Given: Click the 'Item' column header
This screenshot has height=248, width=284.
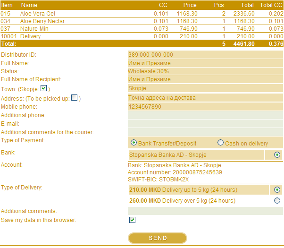Looking at the screenshot, I should [x=7, y=5].
